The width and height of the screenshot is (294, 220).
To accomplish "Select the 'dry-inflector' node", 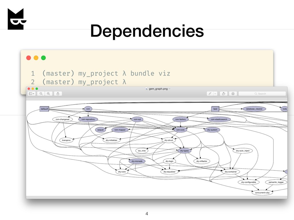I will click(x=202, y=161).
